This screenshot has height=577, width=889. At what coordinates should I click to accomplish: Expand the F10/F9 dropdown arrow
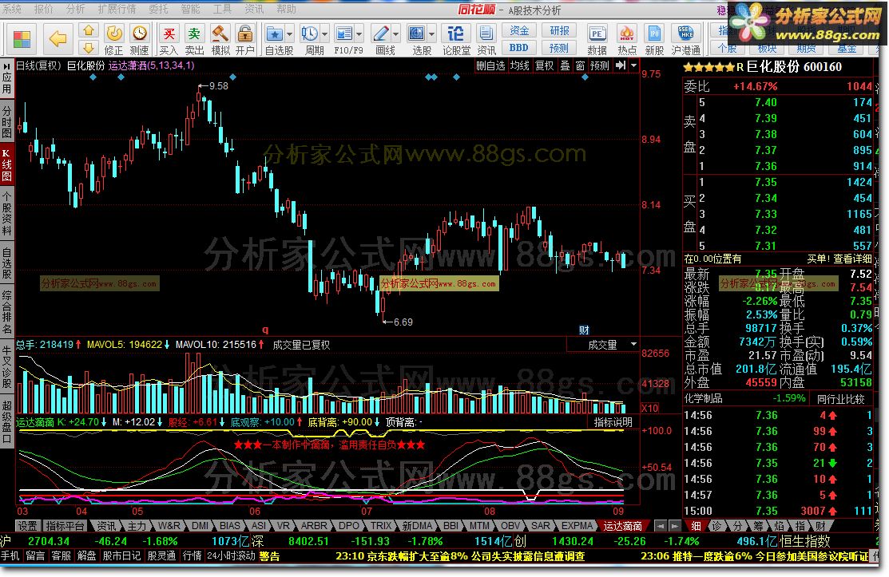pyautogui.click(x=359, y=34)
